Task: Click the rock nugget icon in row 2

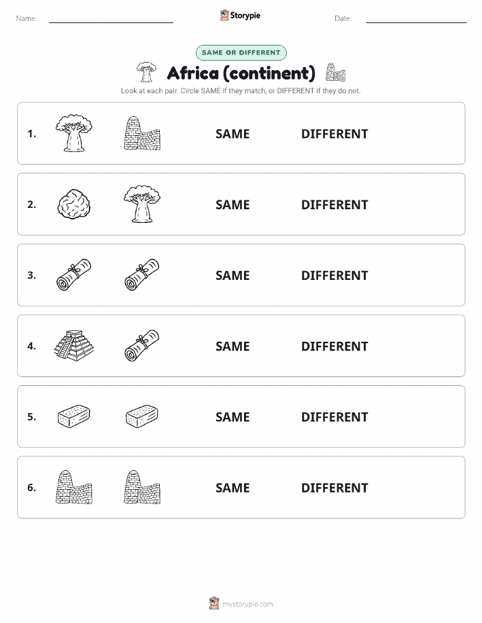Action: coord(74,204)
